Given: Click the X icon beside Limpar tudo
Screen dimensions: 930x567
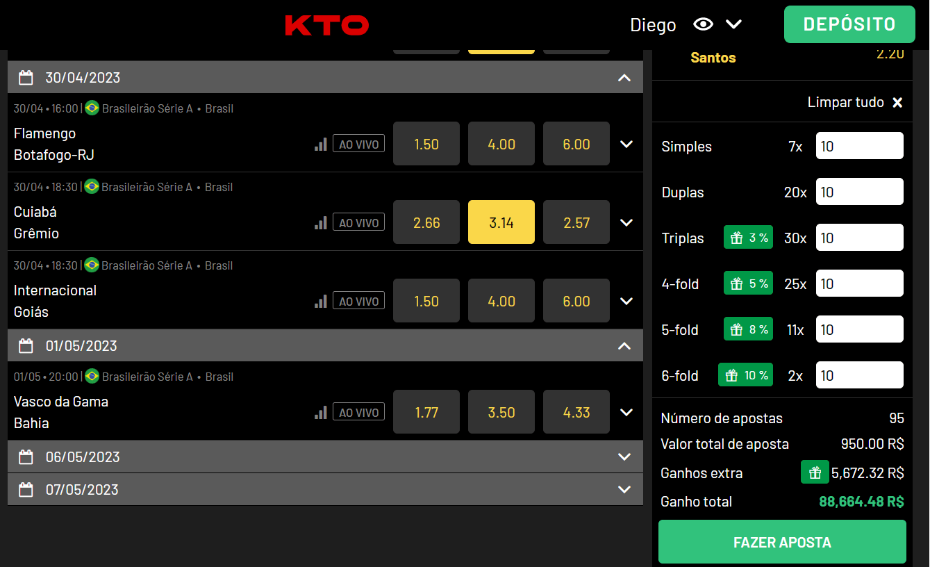Looking at the screenshot, I should (x=897, y=103).
